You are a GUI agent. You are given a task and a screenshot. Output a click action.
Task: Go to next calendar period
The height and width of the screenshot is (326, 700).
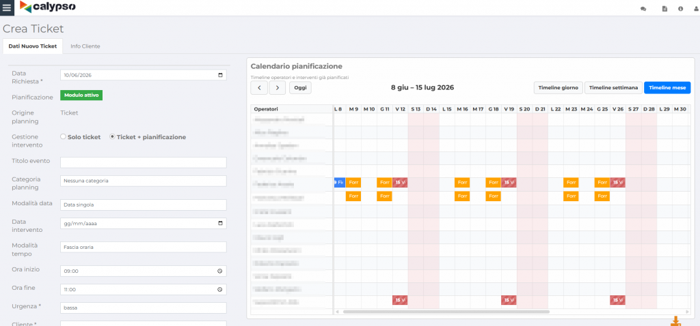click(x=278, y=88)
